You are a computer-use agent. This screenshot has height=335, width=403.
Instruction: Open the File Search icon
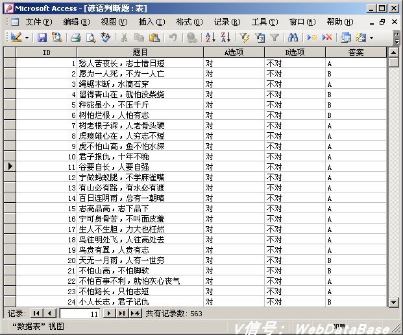57,38
